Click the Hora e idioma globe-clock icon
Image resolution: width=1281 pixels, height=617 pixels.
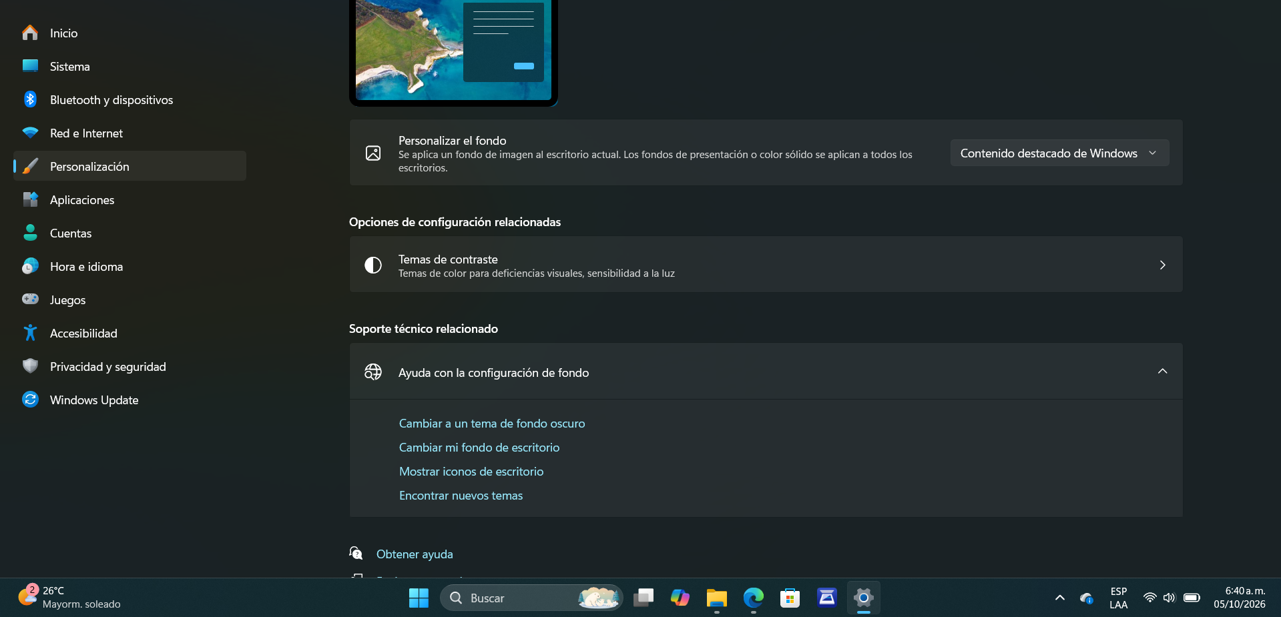[x=30, y=266]
